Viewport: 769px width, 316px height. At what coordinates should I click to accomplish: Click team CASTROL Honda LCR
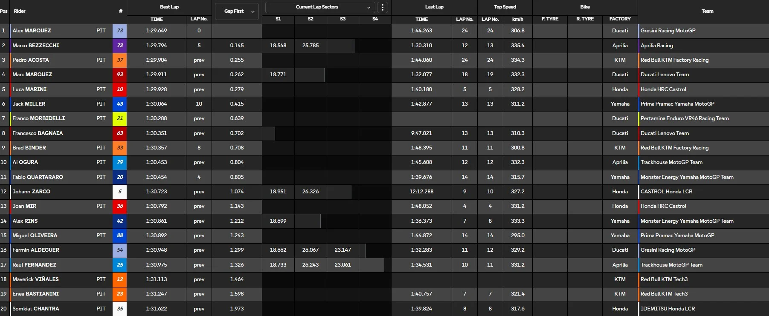coord(666,192)
